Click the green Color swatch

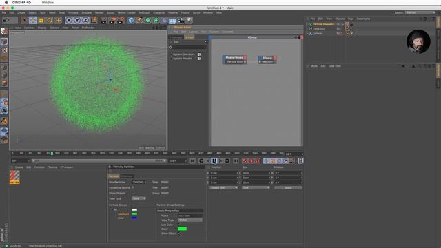182,229
